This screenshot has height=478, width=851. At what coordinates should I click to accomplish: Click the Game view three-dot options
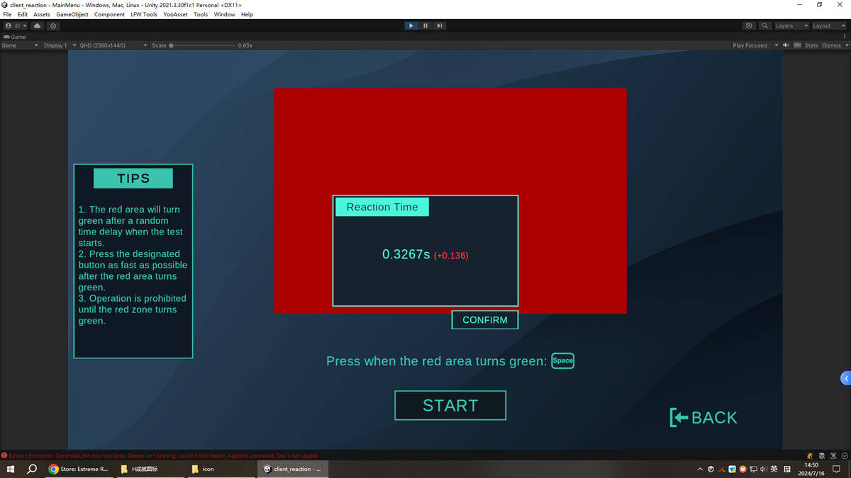click(x=846, y=37)
